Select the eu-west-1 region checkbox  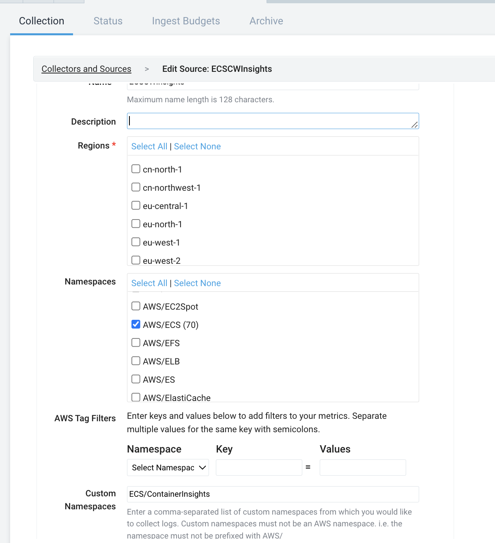136,241
